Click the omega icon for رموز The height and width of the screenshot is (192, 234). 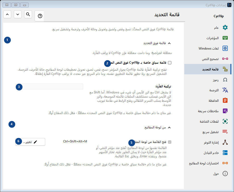click(225, 80)
